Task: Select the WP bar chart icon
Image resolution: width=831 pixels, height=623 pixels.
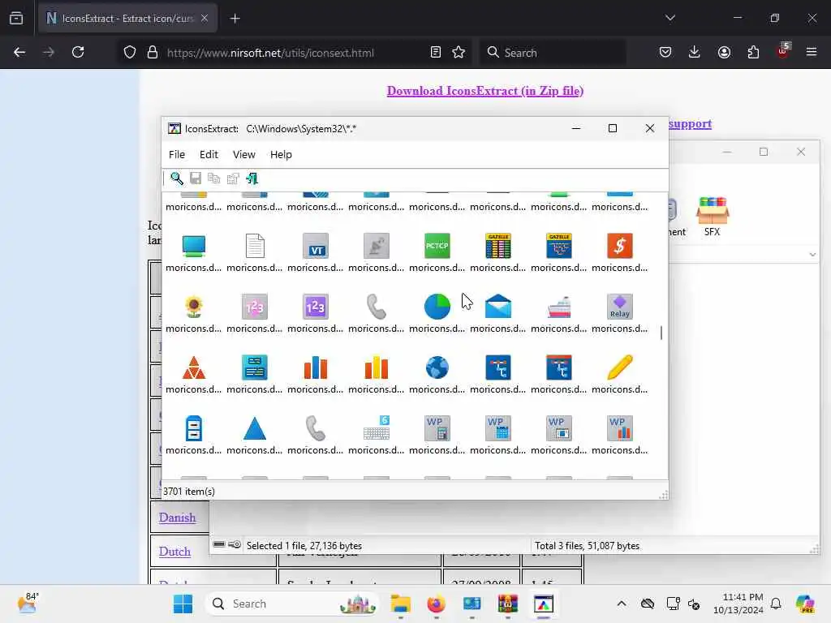Action: (x=619, y=428)
